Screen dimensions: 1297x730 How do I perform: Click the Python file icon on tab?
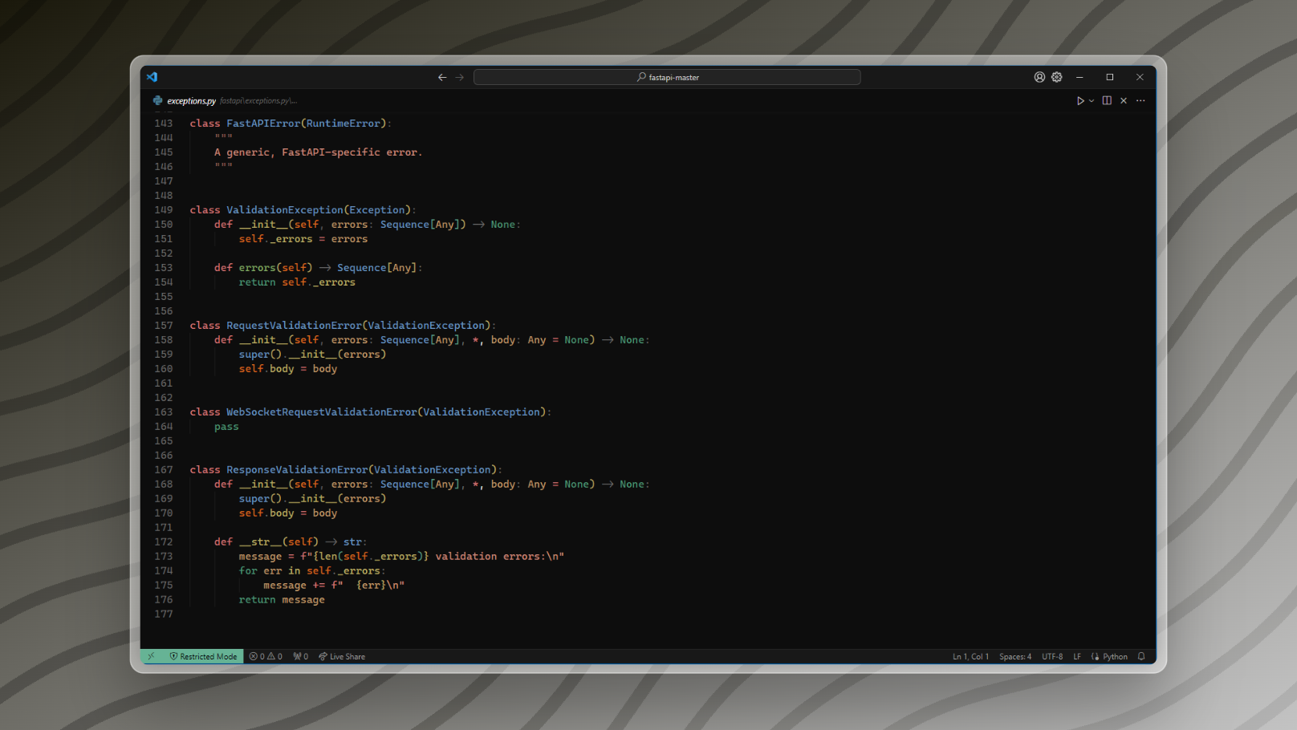click(157, 100)
